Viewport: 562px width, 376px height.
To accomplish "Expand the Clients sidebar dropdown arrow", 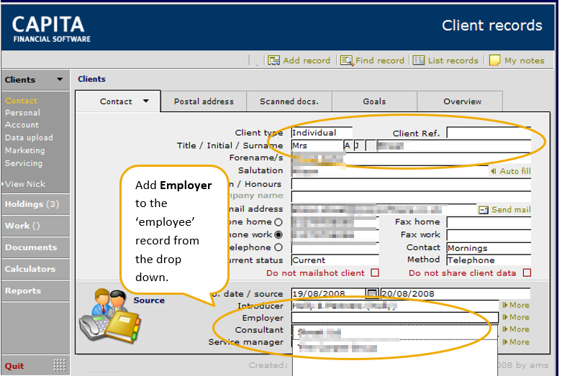I will click(60, 79).
